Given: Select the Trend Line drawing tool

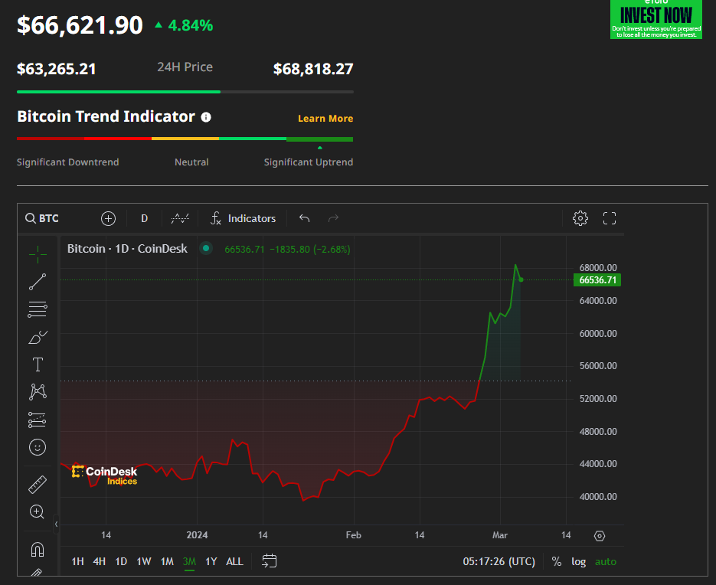Looking at the screenshot, I should (38, 282).
